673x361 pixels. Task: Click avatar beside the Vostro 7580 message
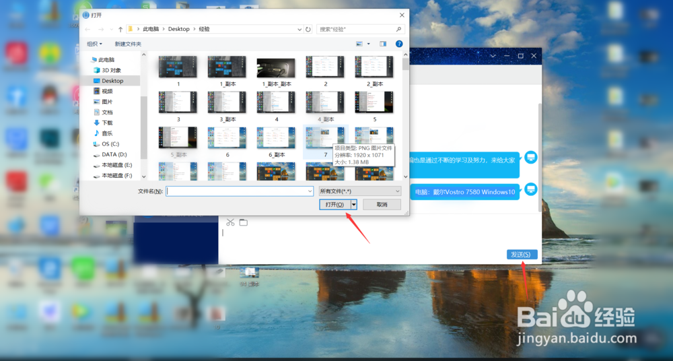click(x=531, y=189)
